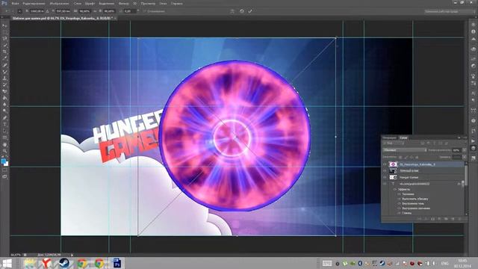Toggle visibility of all Эффекты
This screenshot has height=269, width=478.
[x=395, y=189]
